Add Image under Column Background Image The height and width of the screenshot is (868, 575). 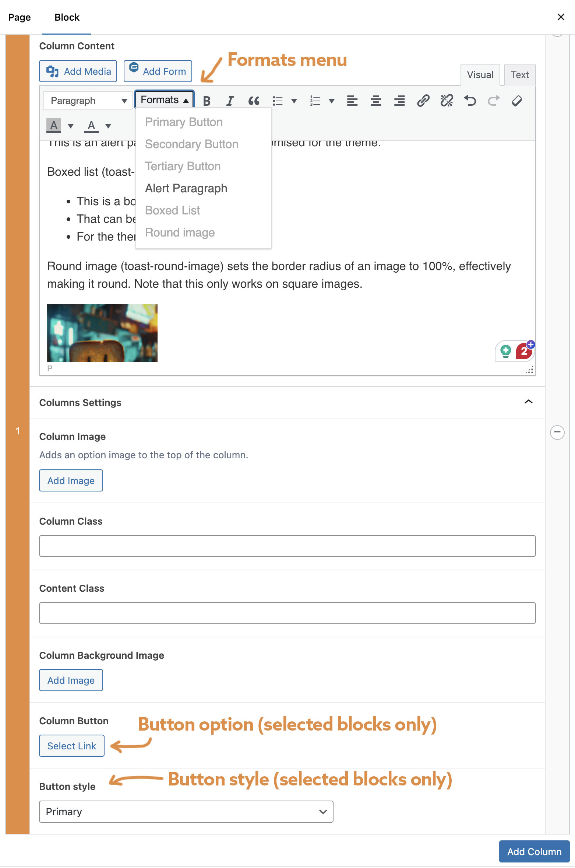click(x=71, y=680)
